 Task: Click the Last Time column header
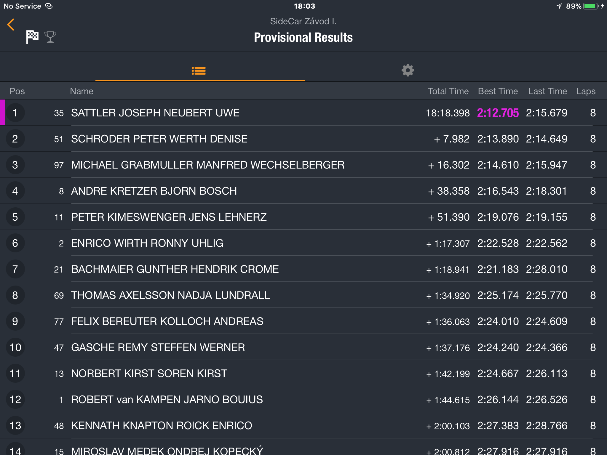[x=547, y=91]
